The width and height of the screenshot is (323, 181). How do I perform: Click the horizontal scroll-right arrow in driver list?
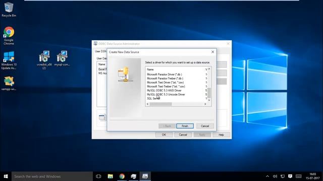click(x=205, y=104)
